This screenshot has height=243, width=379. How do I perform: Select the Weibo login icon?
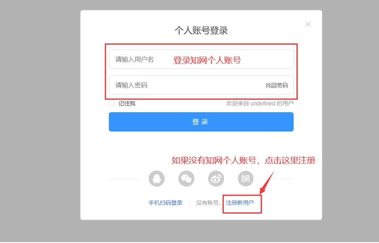click(x=216, y=179)
